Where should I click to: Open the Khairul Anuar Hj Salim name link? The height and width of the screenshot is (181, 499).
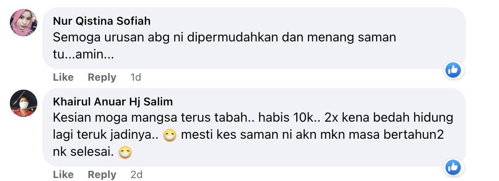pos(113,102)
